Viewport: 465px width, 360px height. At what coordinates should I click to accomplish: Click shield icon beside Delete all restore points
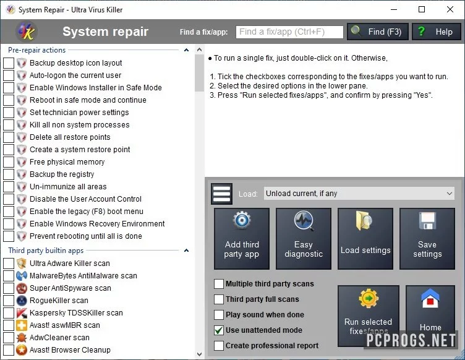[x=22, y=137]
